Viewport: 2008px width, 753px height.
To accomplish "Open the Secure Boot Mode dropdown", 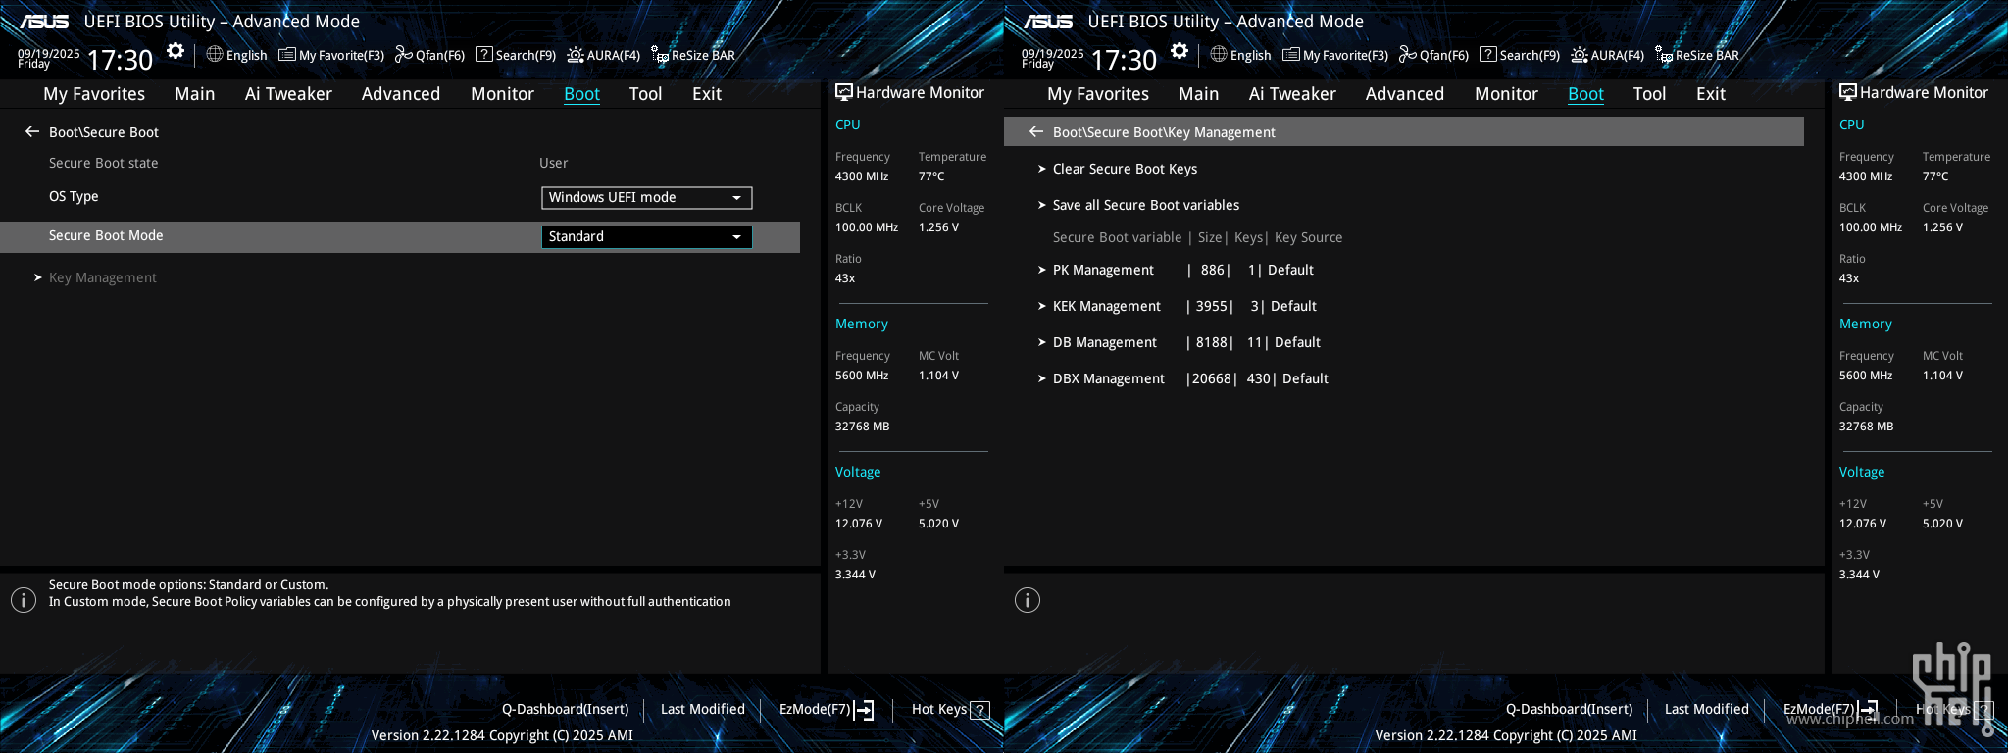I will point(647,237).
